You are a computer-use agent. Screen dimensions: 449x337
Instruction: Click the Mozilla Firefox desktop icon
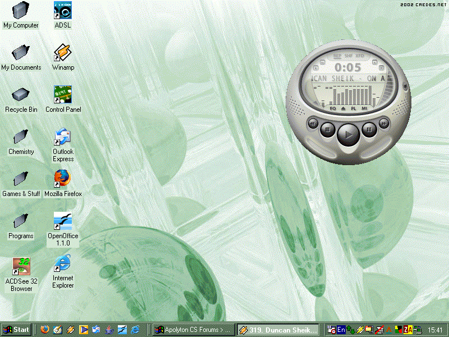pos(62,179)
